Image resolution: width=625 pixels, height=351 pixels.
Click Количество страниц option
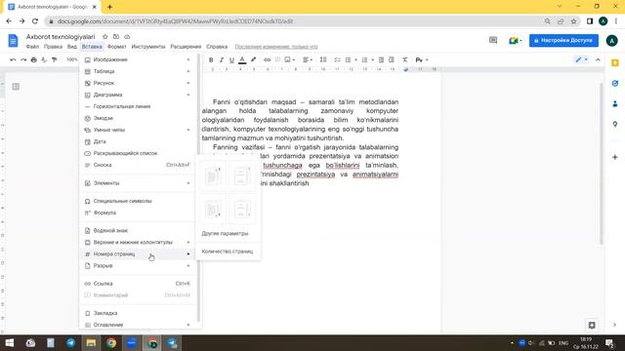click(228, 252)
